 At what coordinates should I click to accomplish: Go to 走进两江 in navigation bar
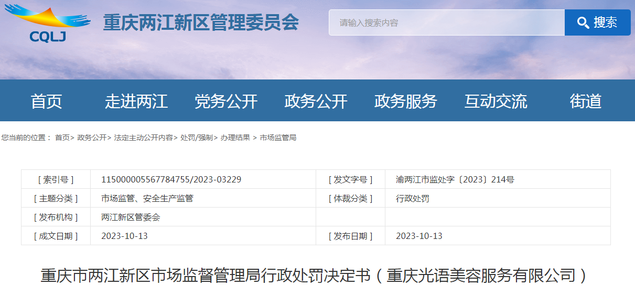point(136,101)
